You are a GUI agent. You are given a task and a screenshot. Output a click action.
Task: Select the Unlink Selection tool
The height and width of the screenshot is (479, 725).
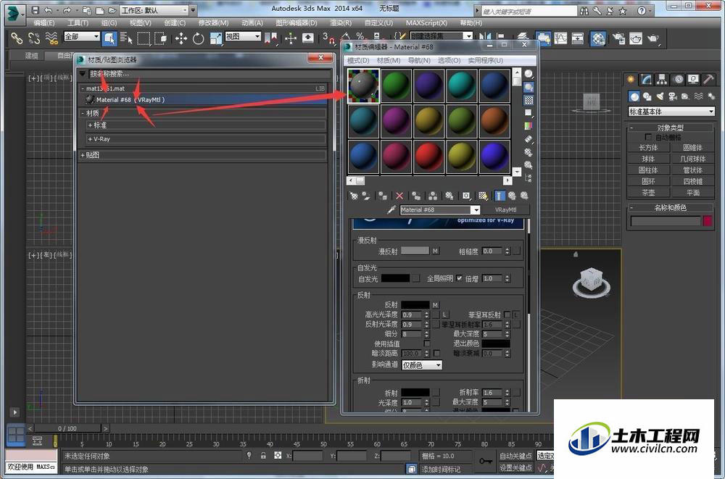(x=34, y=38)
